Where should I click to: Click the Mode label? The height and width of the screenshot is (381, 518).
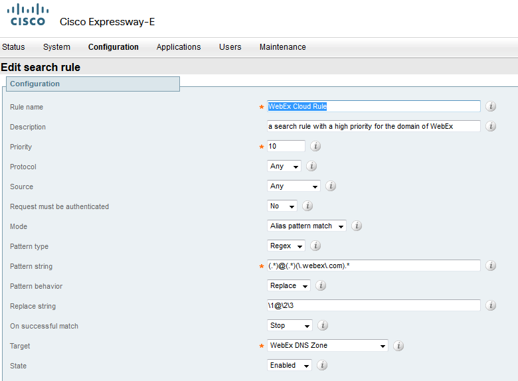point(19,226)
